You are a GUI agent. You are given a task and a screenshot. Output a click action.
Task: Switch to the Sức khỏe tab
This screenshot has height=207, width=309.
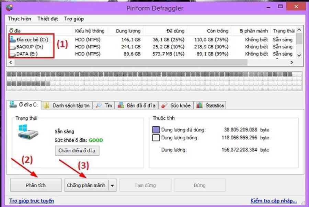coord(176,105)
